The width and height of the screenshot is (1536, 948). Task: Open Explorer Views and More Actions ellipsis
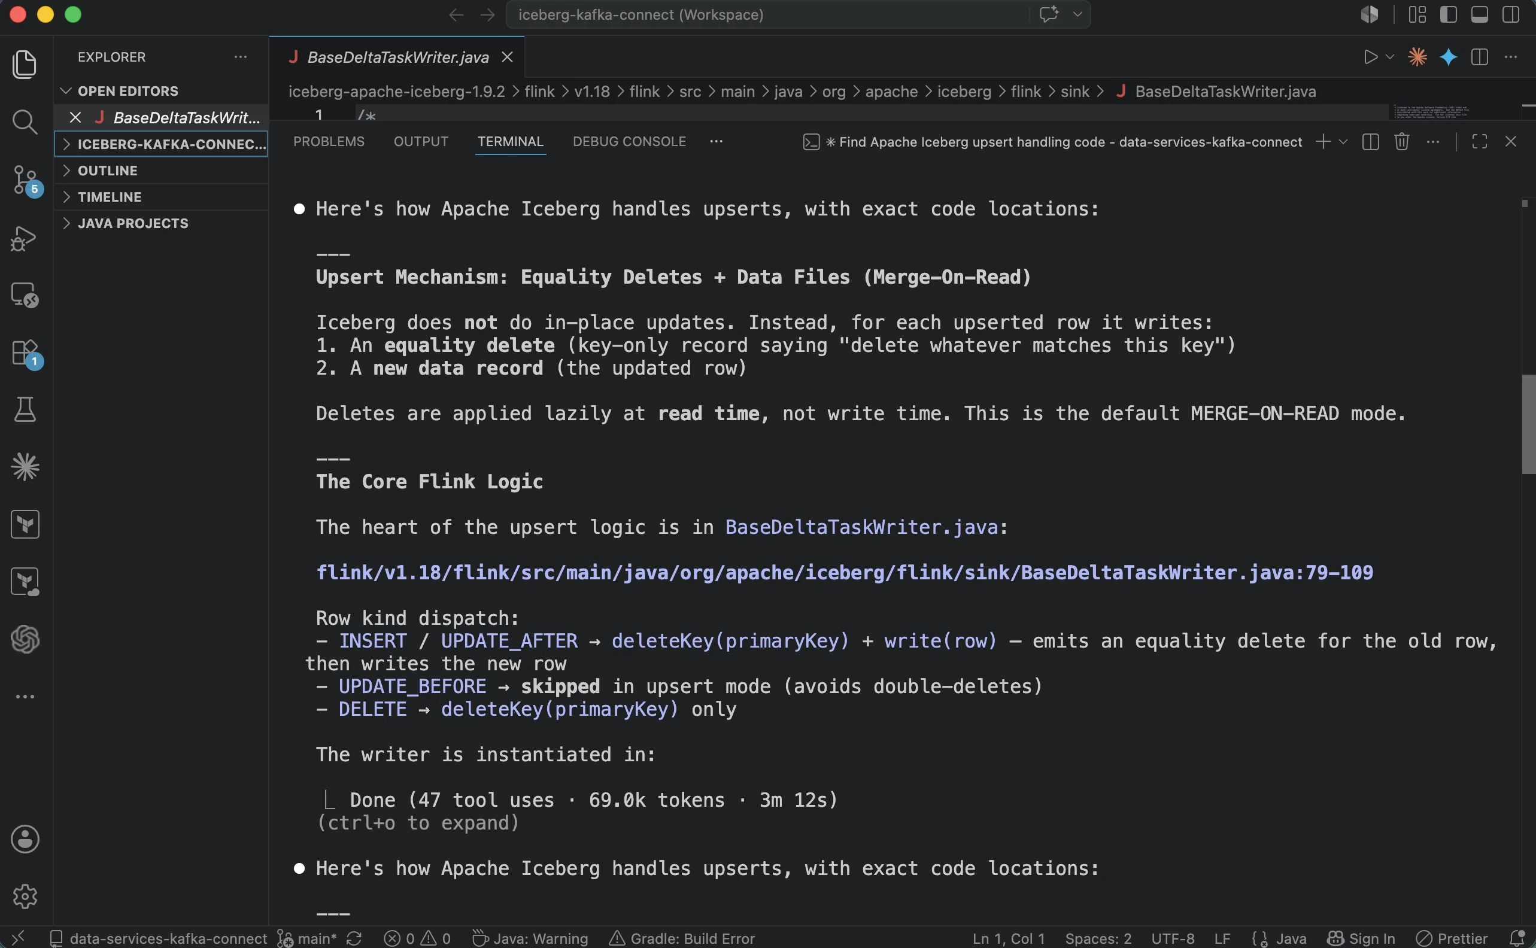click(x=241, y=57)
